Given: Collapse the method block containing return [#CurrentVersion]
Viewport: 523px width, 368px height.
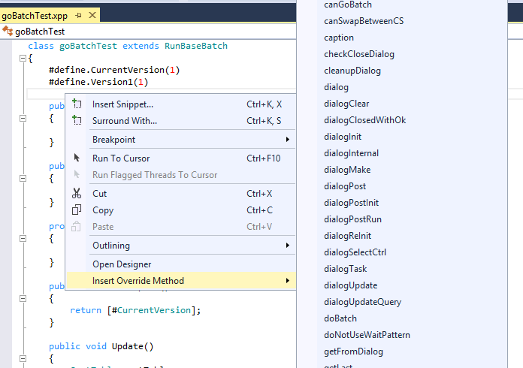Looking at the screenshot, I should tap(23, 298).
